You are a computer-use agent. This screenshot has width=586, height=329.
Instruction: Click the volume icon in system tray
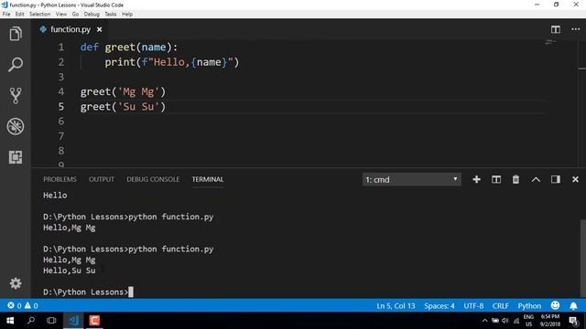pyautogui.click(x=505, y=321)
